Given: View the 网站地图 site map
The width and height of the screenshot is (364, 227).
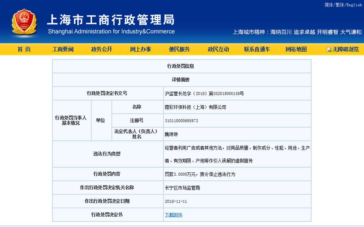Looking at the screenshot, I should point(296,49).
